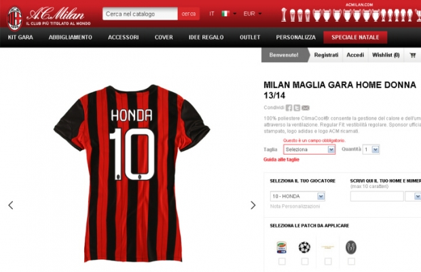Show next product image arrow
The height and width of the screenshot is (272, 421).
tap(253, 206)
